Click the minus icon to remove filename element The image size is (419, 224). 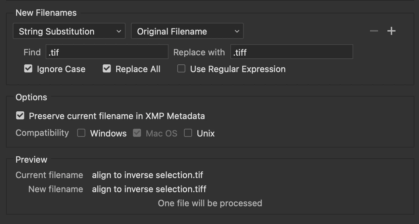point(374,31)
